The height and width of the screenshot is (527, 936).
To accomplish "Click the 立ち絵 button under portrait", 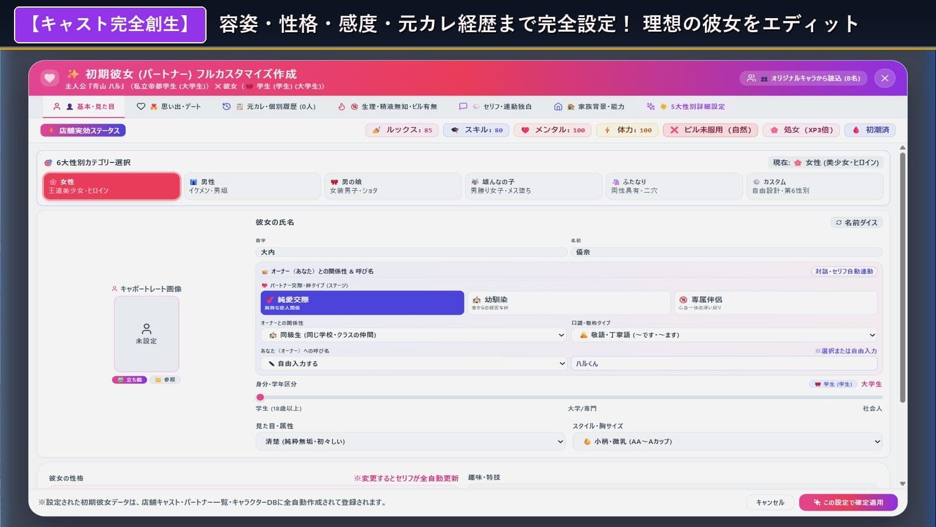I will [x=129, y=379].
